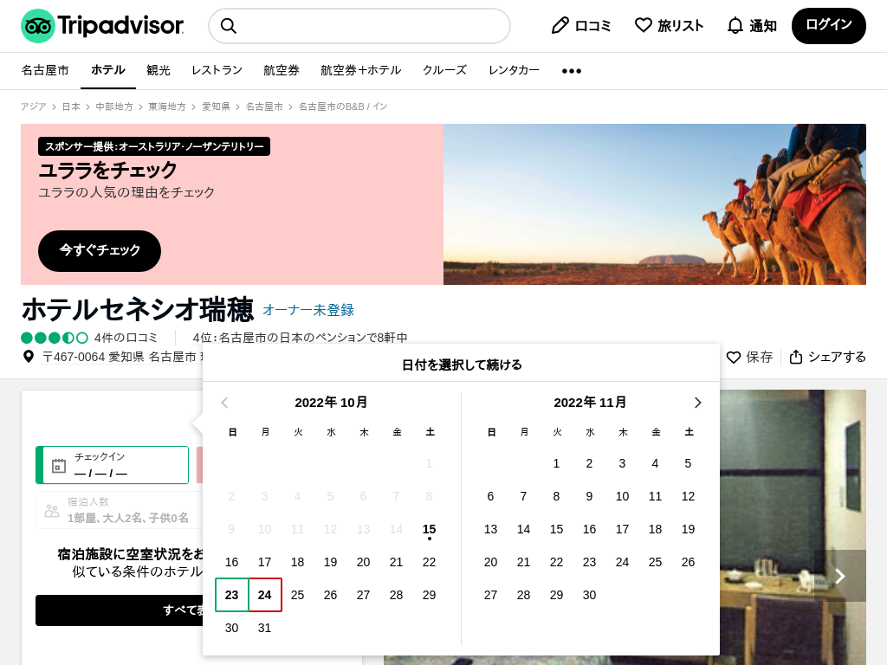Open the 口コミ review pencil icon

560,26
